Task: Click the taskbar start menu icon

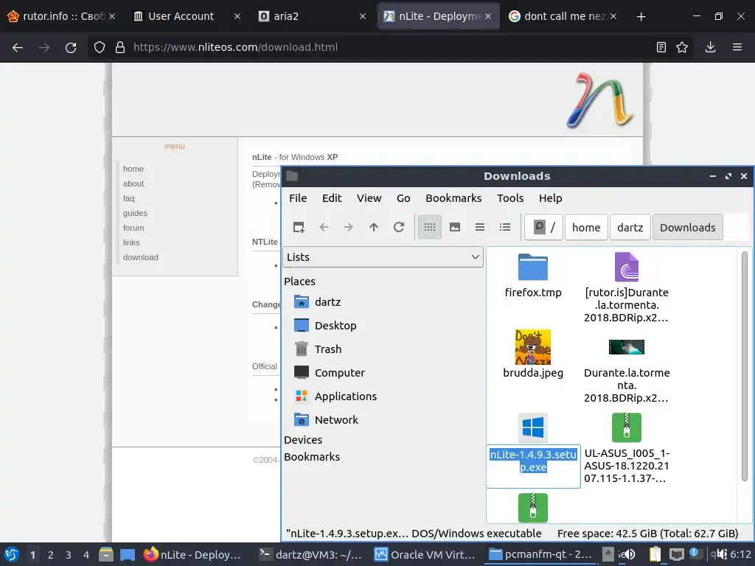Action: tap(12, 554)
